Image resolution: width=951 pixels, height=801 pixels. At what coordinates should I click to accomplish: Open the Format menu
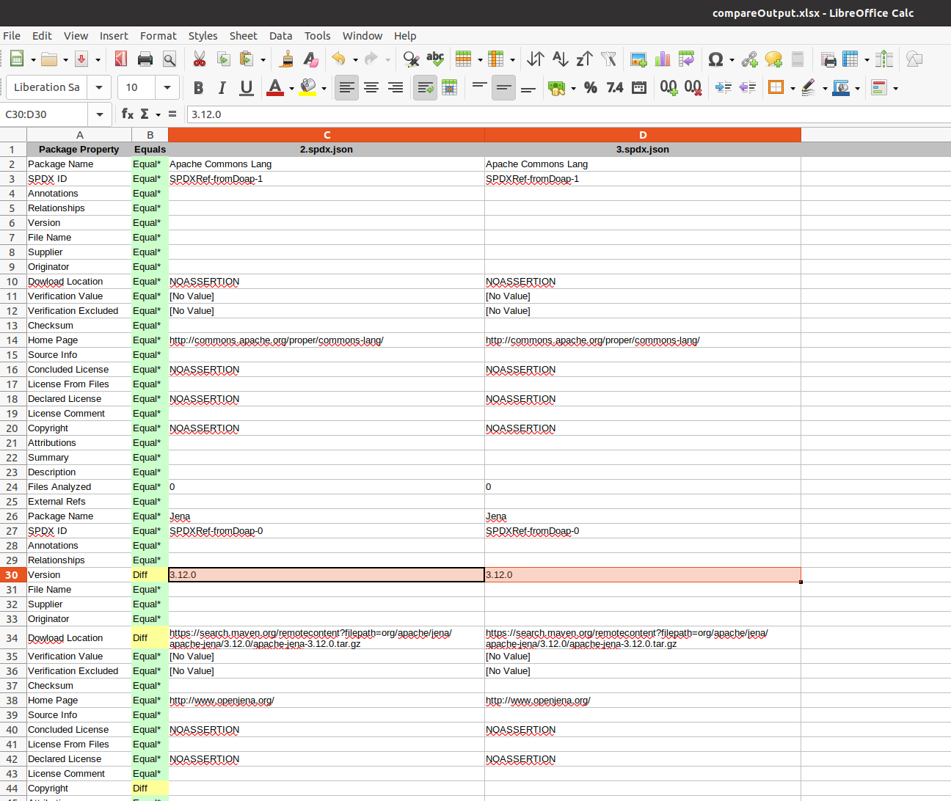click(158, 36)
